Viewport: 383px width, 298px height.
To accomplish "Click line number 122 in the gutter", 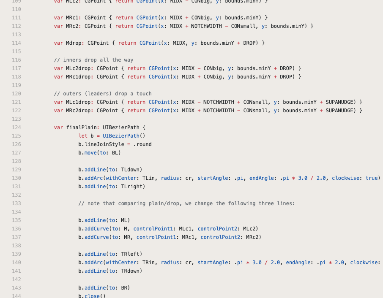I will (x=16, y=111).
